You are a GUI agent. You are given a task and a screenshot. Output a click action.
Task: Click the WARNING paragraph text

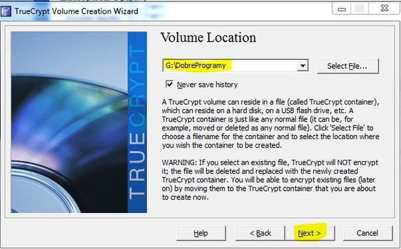click(270, 180)
